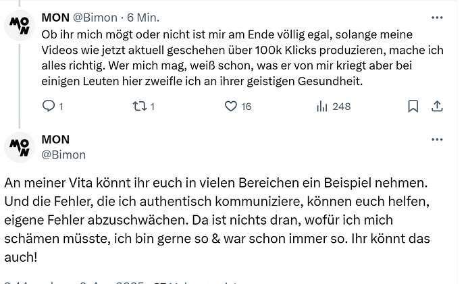Visit @Bimon handle beside the 6 Min. timestamp
The width and height of the screenshot is (466, 284).
[95, 18]
